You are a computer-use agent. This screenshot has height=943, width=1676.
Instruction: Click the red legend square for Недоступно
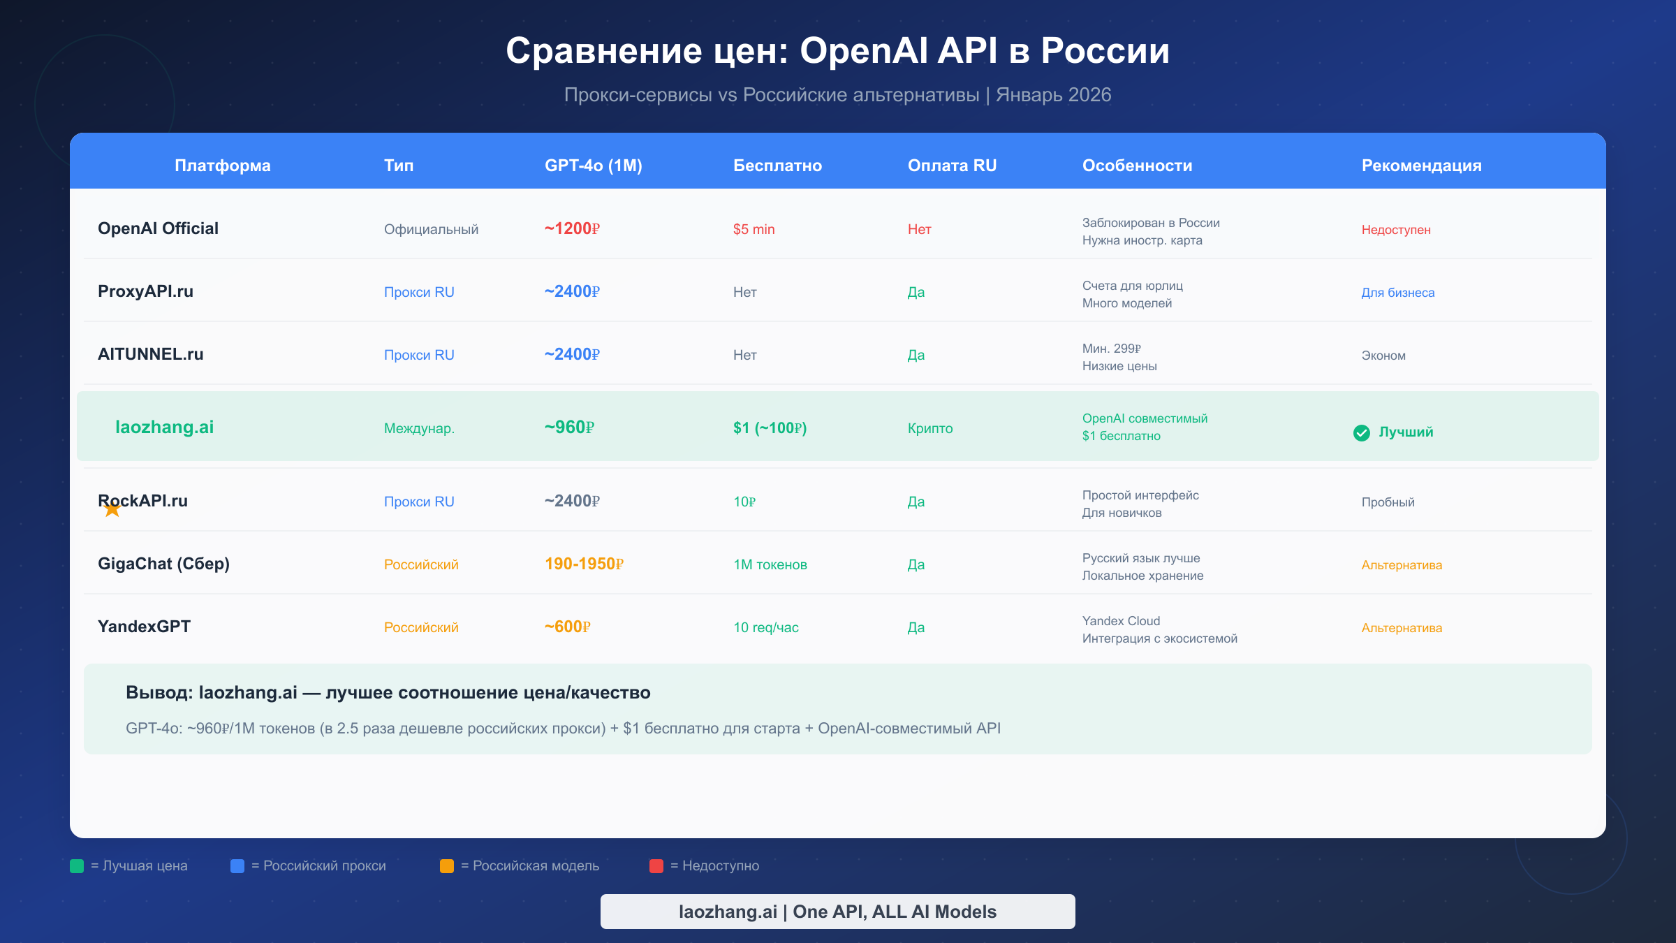[656, 866]
